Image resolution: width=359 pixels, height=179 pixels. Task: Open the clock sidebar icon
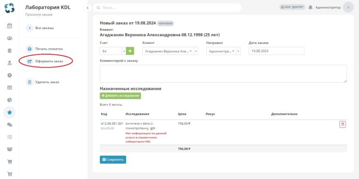(9, 75)
